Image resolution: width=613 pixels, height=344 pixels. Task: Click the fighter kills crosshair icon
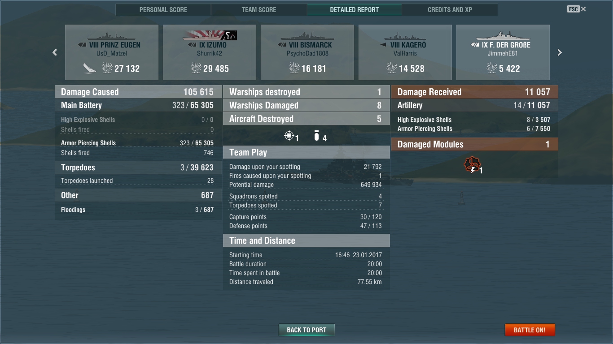(x=289, y=136)
